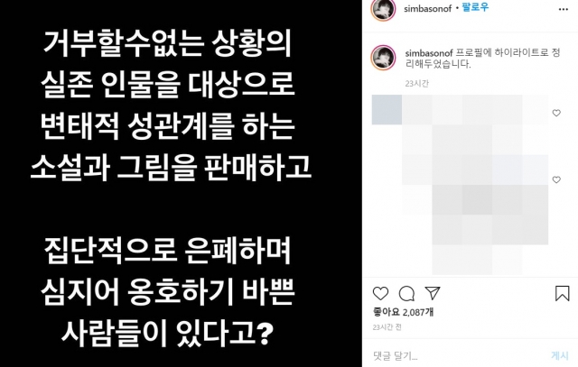The image size is (578, 367).
Task: Open more options three-dot menu
Action: (564, 9)
